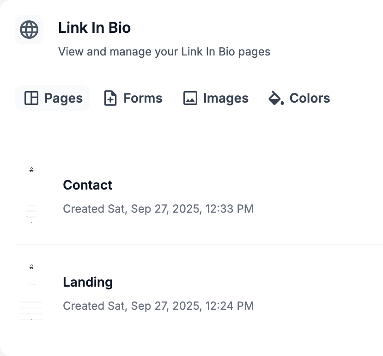383x356 pixels.
Task: Click the small avatar in Landing thumbnail
Action: point(31,266)
